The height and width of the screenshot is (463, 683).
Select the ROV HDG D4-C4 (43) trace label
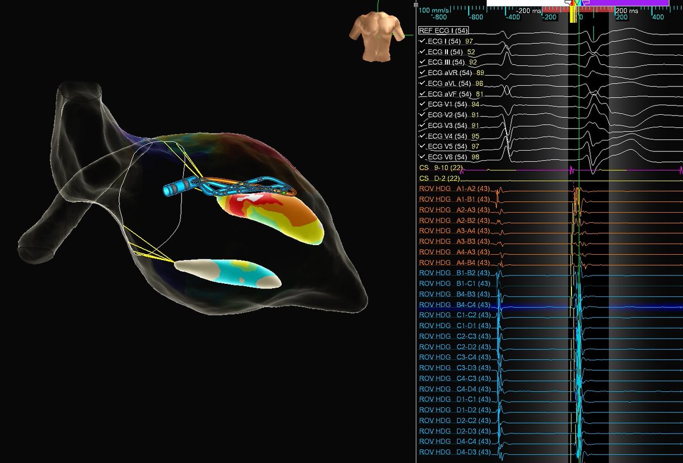(454, 441)
